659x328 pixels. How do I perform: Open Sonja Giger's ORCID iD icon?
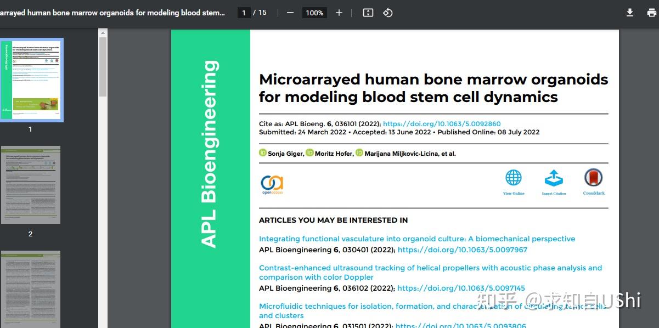(x=263, y=153)
